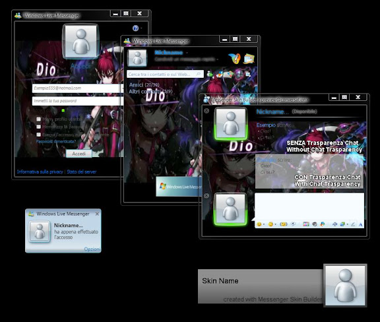Click the search magnifier icon
This screenshot has width=380, height=322.
(199, 74)
